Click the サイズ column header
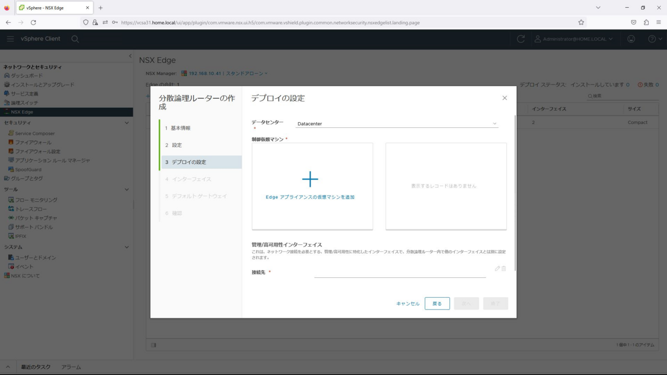Image resolution: width=667 pixels, height=375 pixels. pyautogui.click(x=634, y=109)
